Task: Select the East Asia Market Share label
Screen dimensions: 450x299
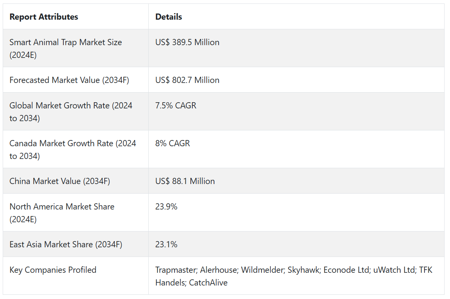Action: (66, 245)
